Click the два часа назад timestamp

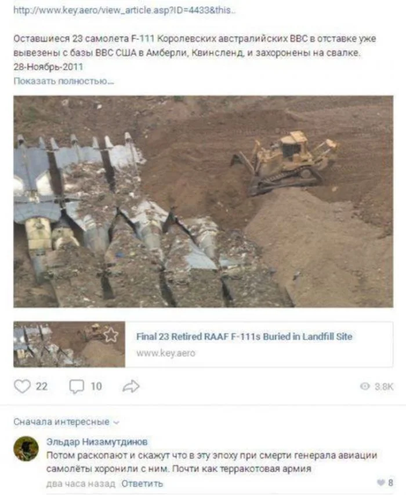coord(81,483)
